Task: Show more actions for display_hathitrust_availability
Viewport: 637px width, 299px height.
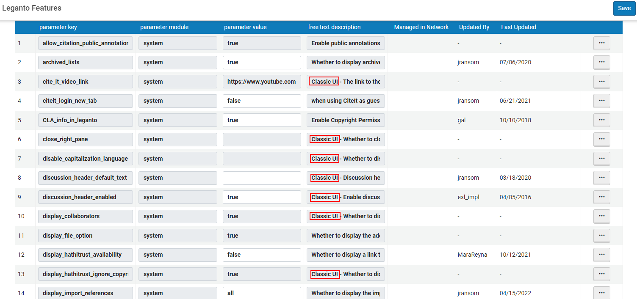Action: (x=601, y=255)
